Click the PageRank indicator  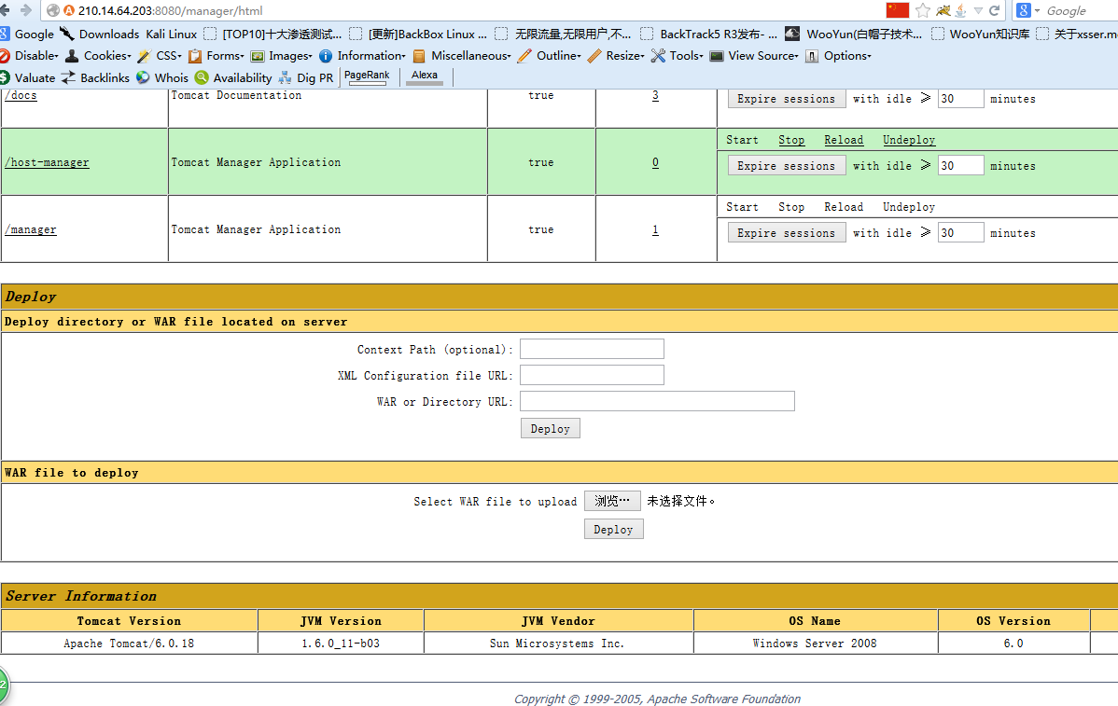[x=367, y=76]
